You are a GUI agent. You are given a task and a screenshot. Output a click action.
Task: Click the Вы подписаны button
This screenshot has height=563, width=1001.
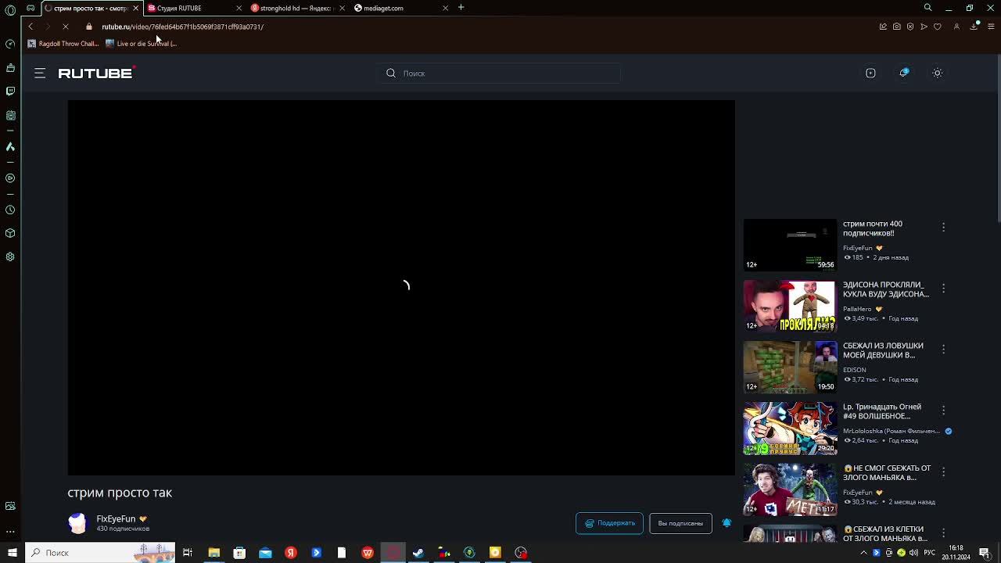(680, 523)
